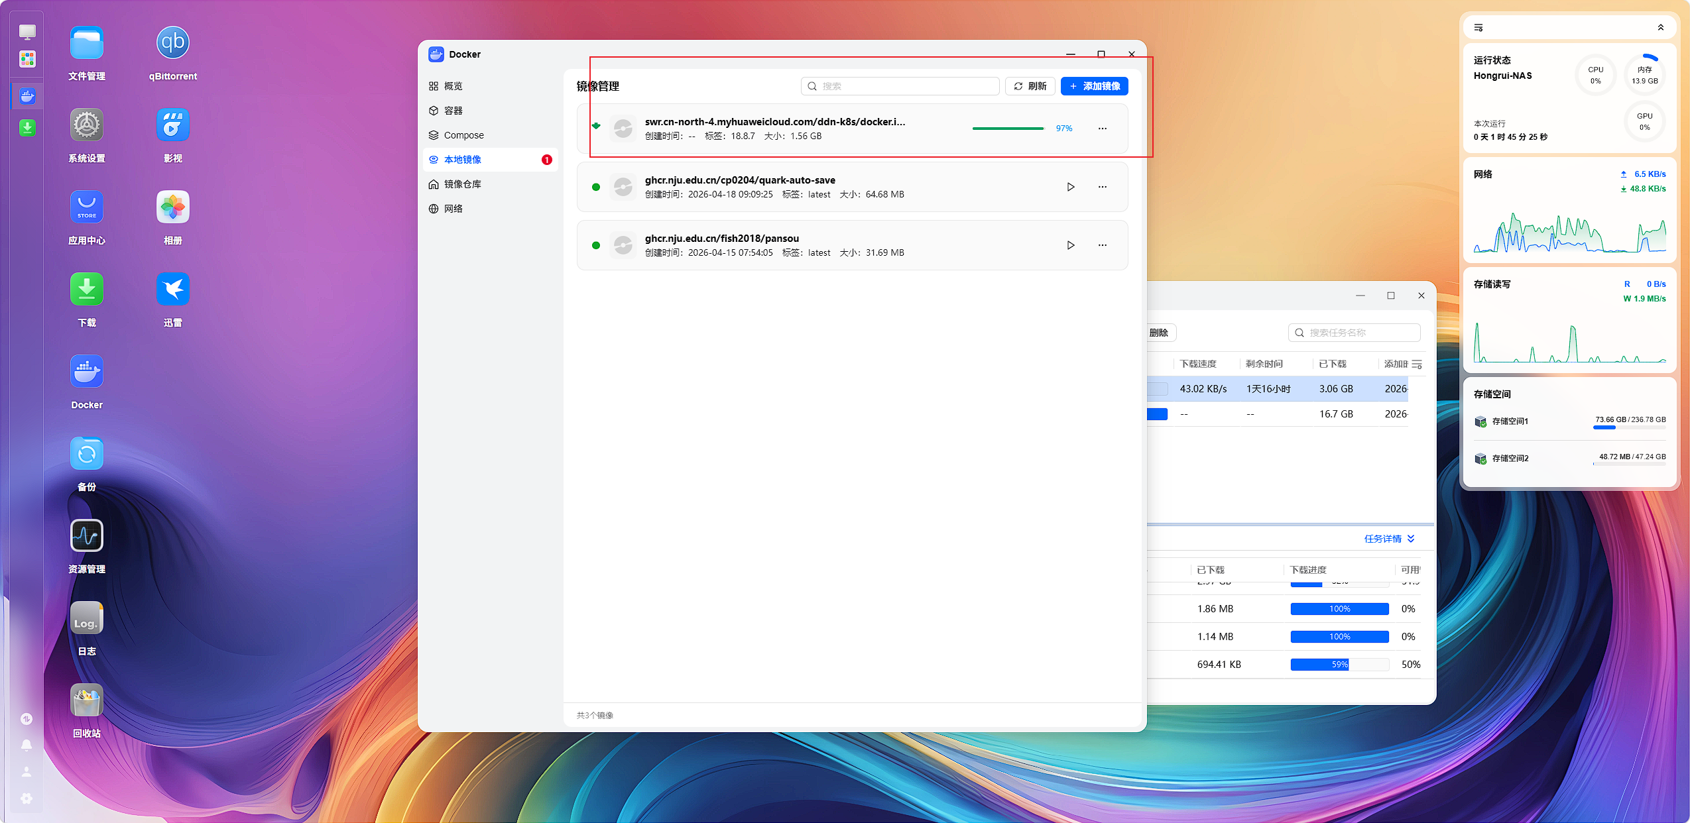Click the Docker icon in the left dock

point(27,97)
